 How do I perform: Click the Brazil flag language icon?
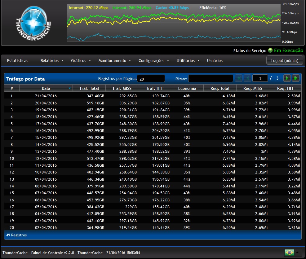point(289,252)
